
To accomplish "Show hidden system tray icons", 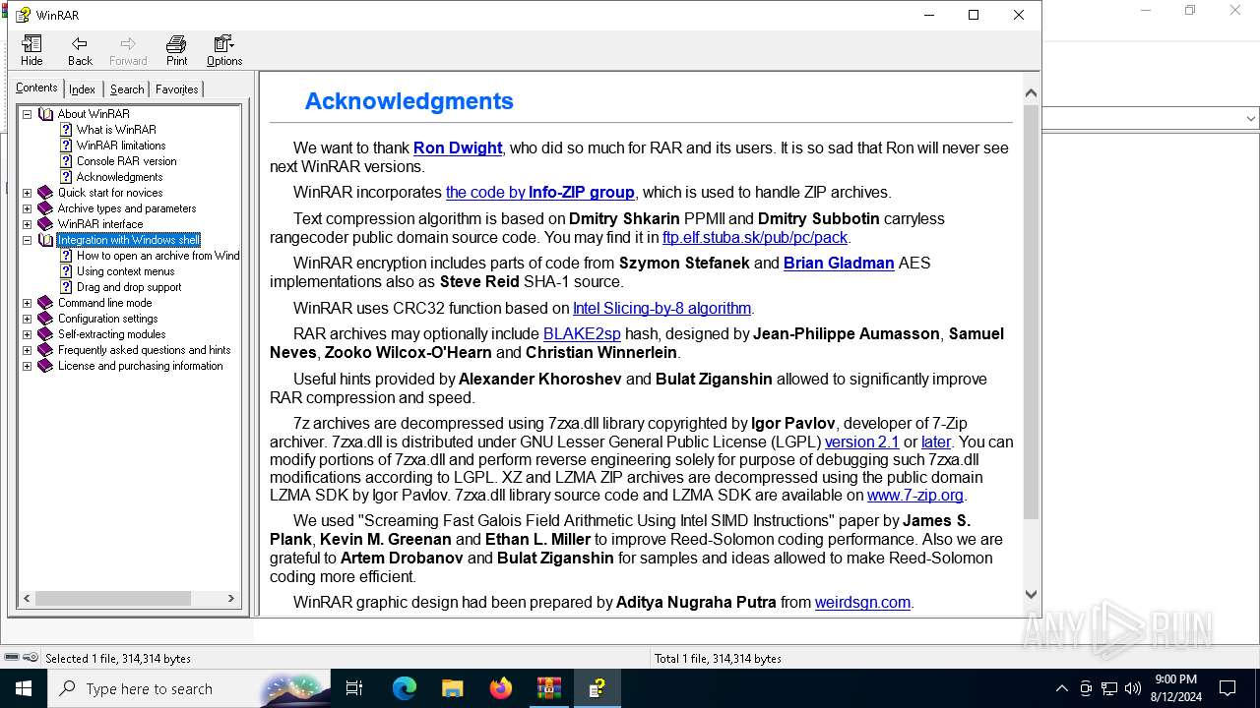I will [x=1061, y=688].
